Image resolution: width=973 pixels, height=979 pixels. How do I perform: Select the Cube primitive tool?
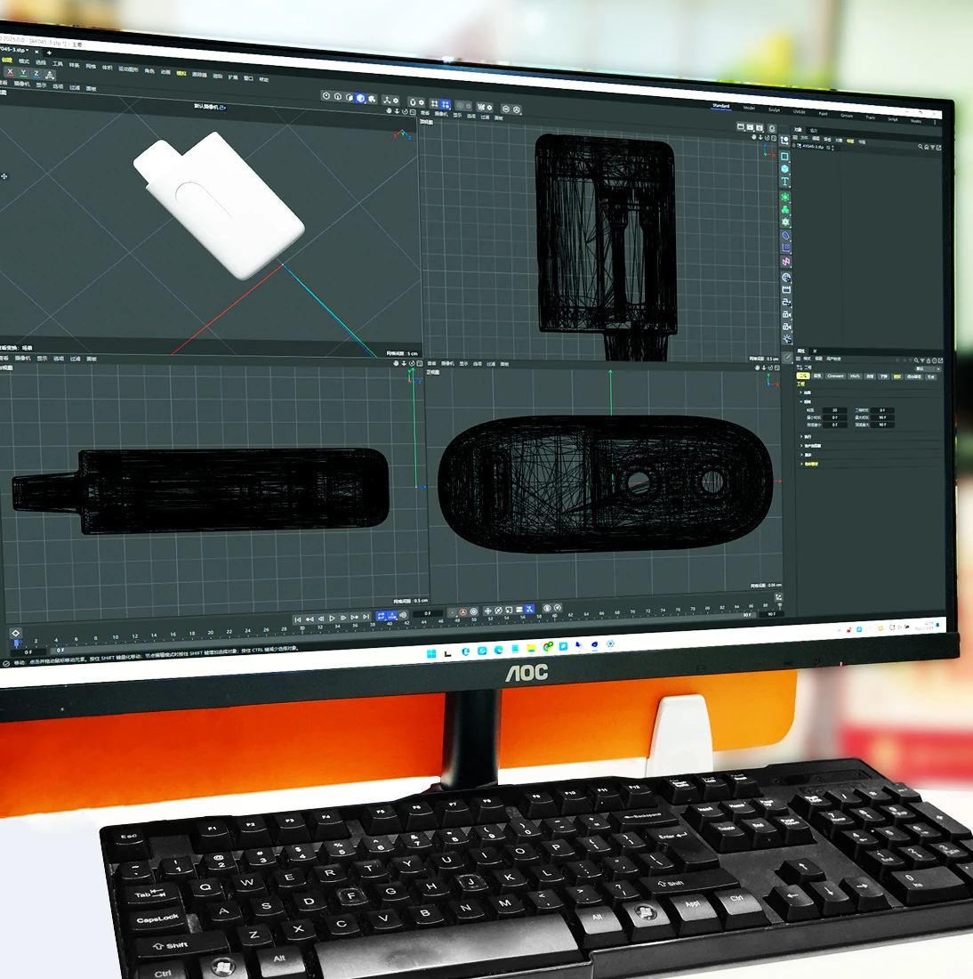tap(784, 168)
